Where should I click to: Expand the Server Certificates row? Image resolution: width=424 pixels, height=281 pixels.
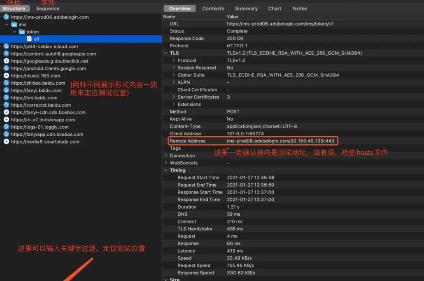pyautogui.click(x=174, y=97)
